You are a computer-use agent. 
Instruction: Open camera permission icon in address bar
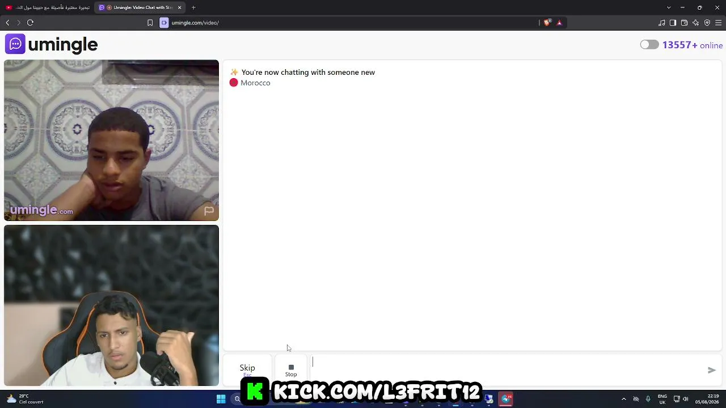coord(164,23)
